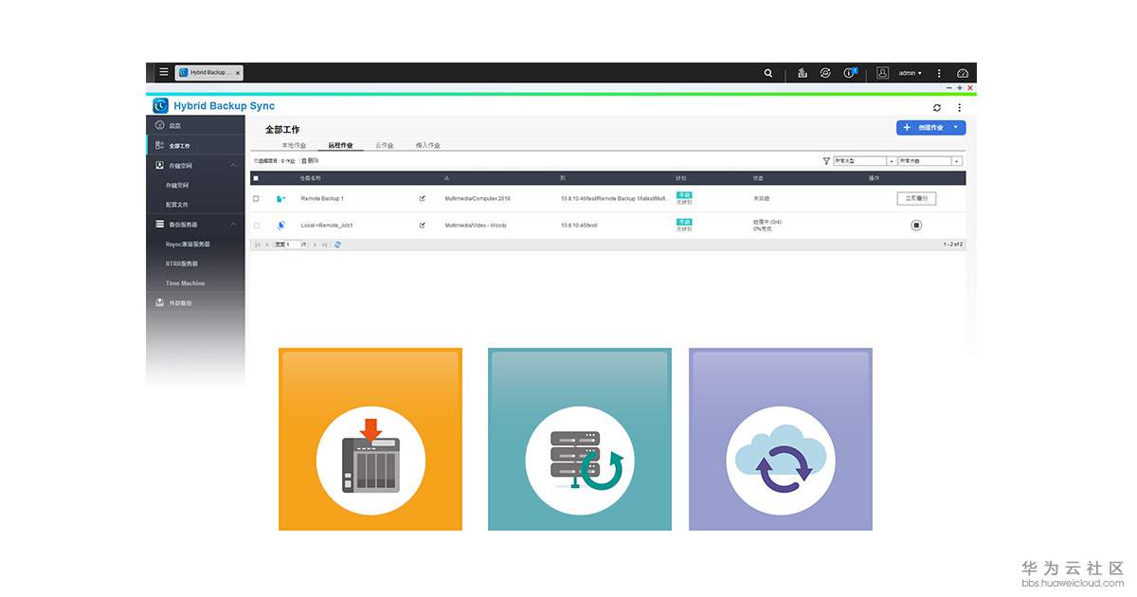Switch to the incoming jobs tab
1137x597 pixels.
[427, 145]
